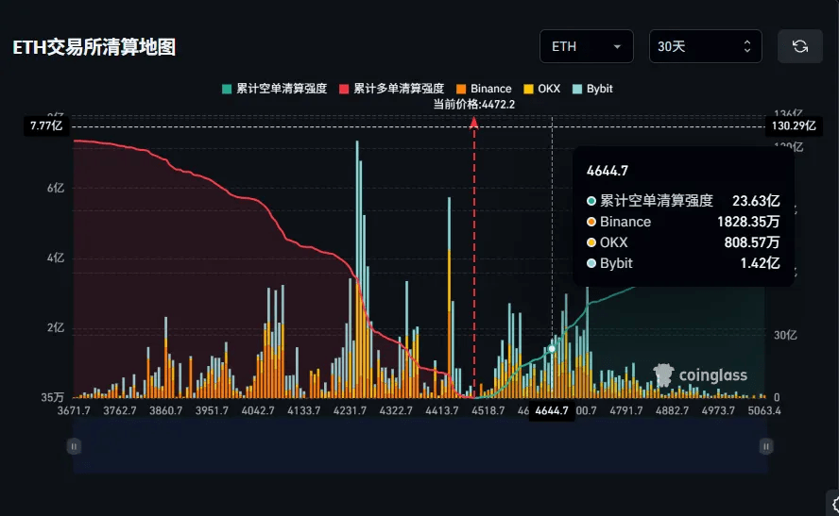Click the 35万 y-axis label
This screenshot has height=516, width=839.
pyautogui.click(x=53, y=397)
